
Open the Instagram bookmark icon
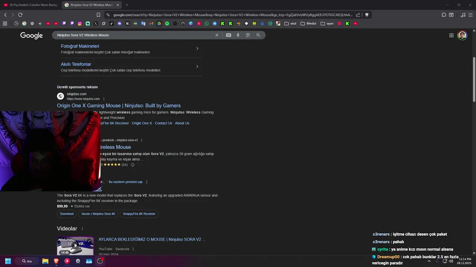[80, 23]
